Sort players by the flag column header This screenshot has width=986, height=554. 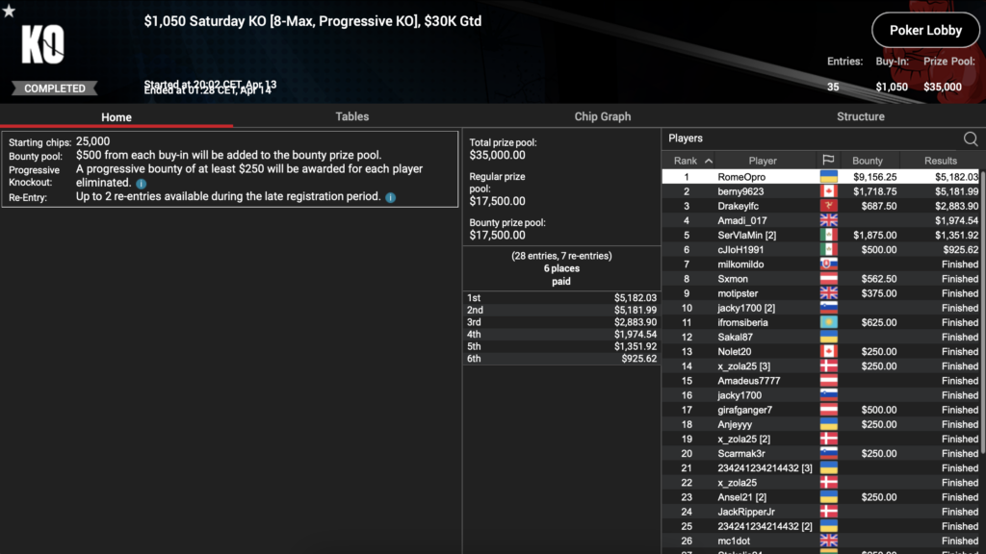[x=827, y=161]
